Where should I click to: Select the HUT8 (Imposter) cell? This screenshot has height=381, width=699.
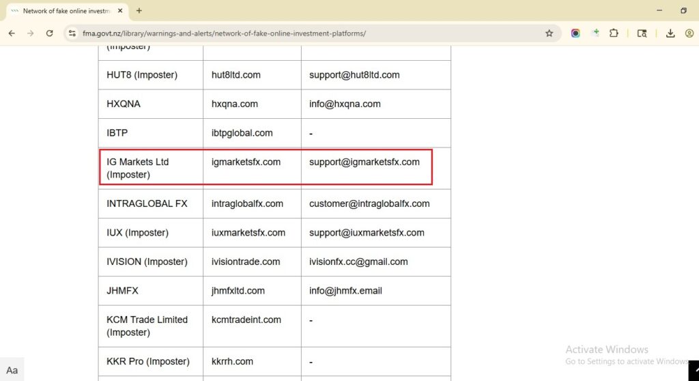[x=151, y=75]
